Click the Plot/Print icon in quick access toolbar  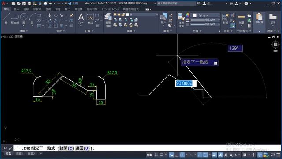[45, 4]
